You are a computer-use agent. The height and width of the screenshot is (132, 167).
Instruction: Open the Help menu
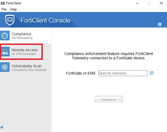click(13, 9)
